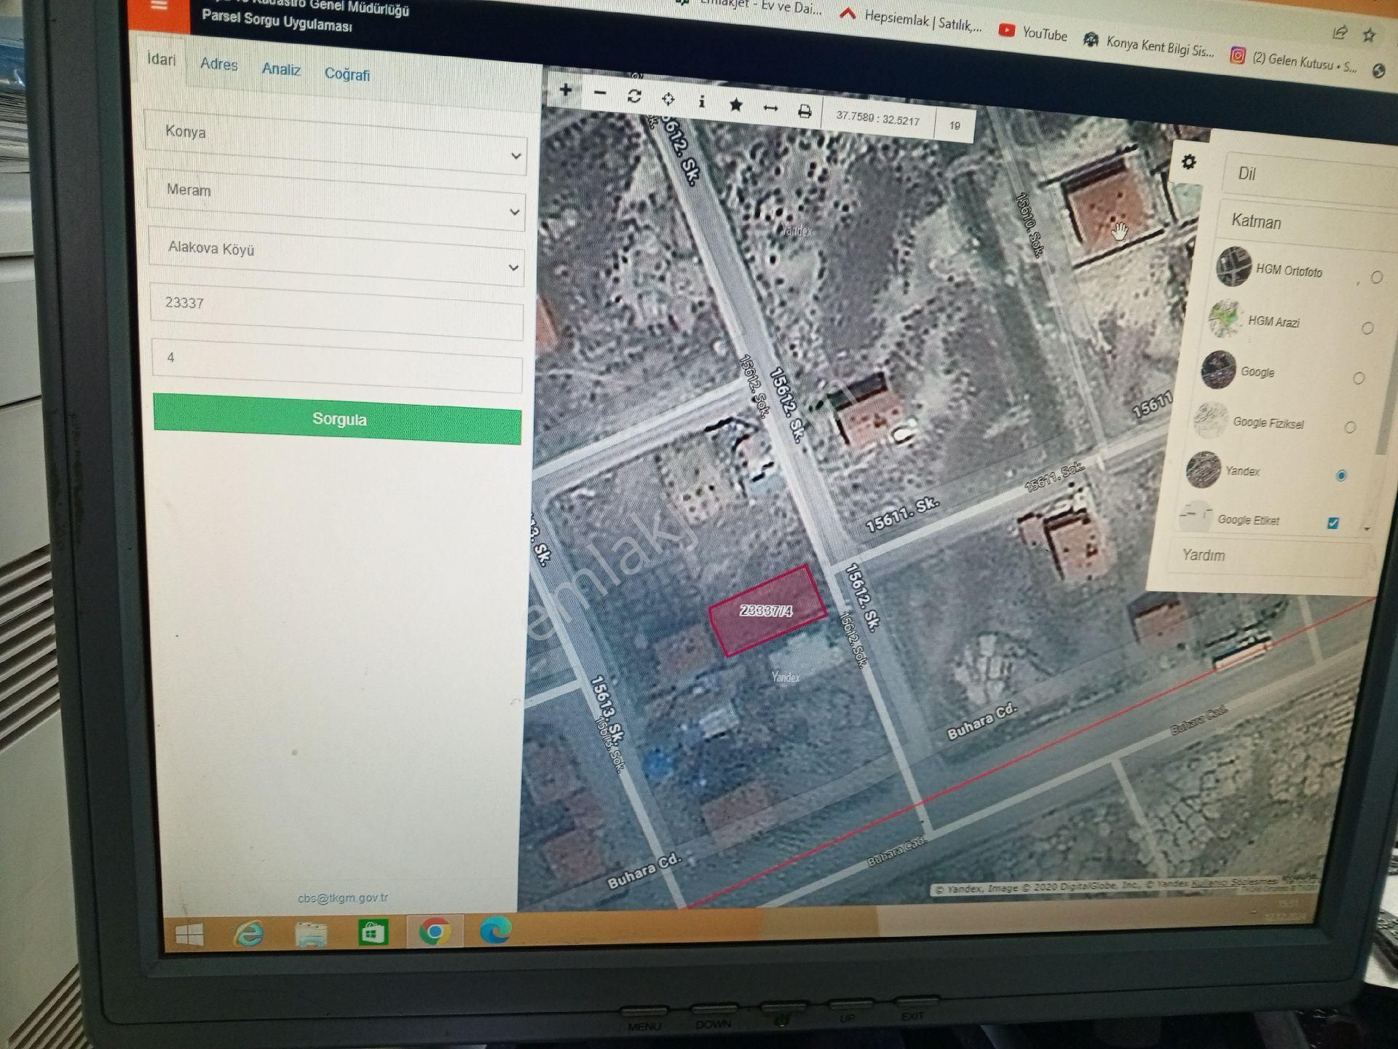Toggle Google Etiket checkbox

click(x=1333, y=523)
